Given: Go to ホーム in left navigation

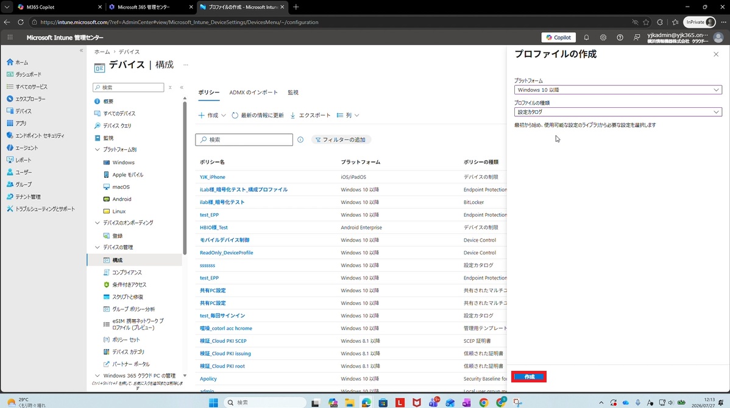Looking at the screenshot, I should [18, 62].
